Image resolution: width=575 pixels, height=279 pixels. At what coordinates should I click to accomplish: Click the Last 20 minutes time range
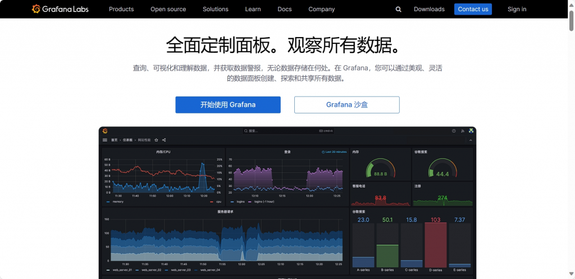coord(336,152)
